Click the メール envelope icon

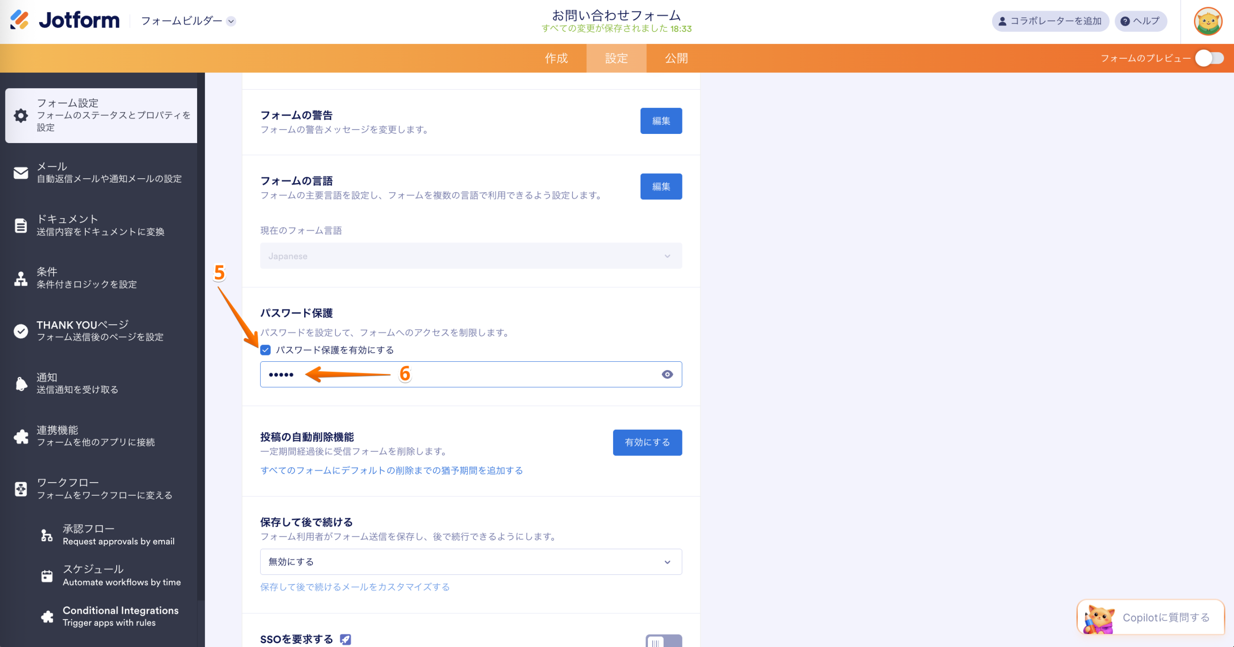click(x=21, y=173)
